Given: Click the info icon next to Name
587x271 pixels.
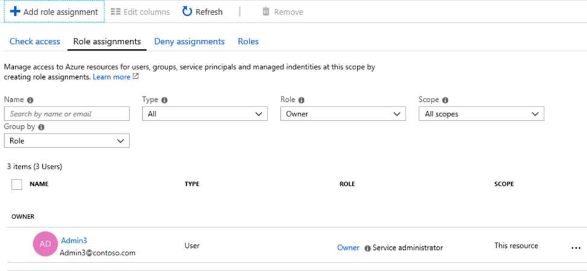Looking at the screenshot, I should 30,100.
